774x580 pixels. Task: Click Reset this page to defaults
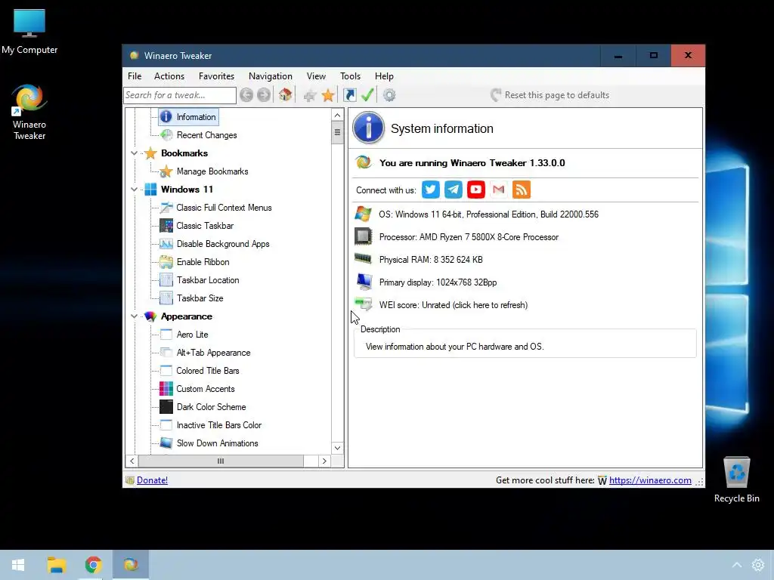coord(550,94)
